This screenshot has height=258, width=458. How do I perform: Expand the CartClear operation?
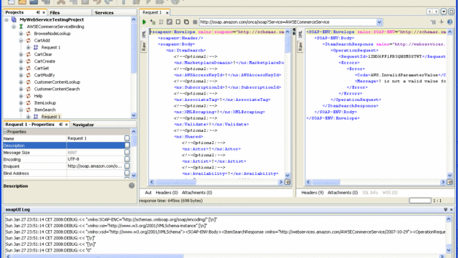[21, 54]
